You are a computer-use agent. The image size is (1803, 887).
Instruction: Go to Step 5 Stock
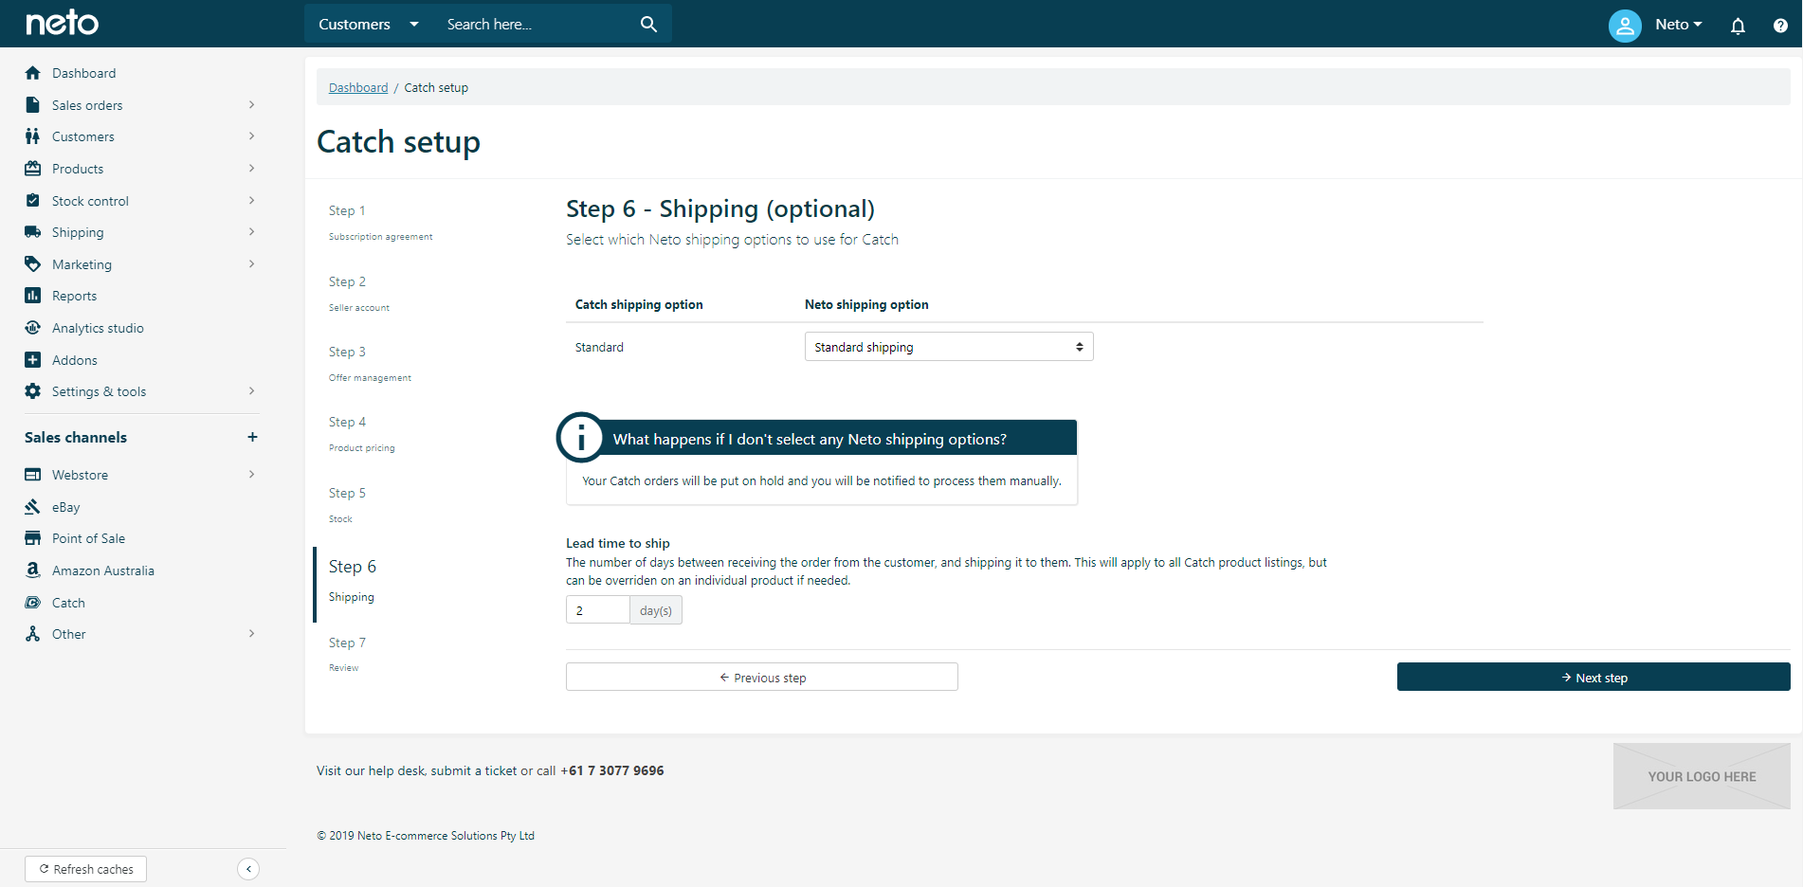(x=347, y=505)
